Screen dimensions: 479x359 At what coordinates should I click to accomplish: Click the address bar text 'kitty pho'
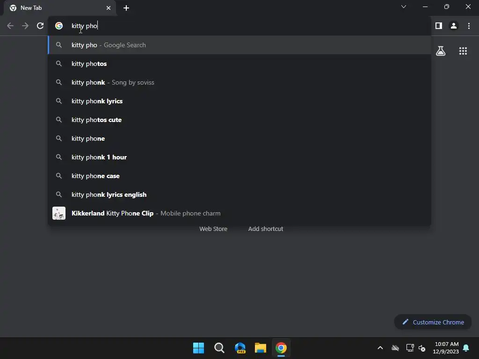click(x=84, y=26)
